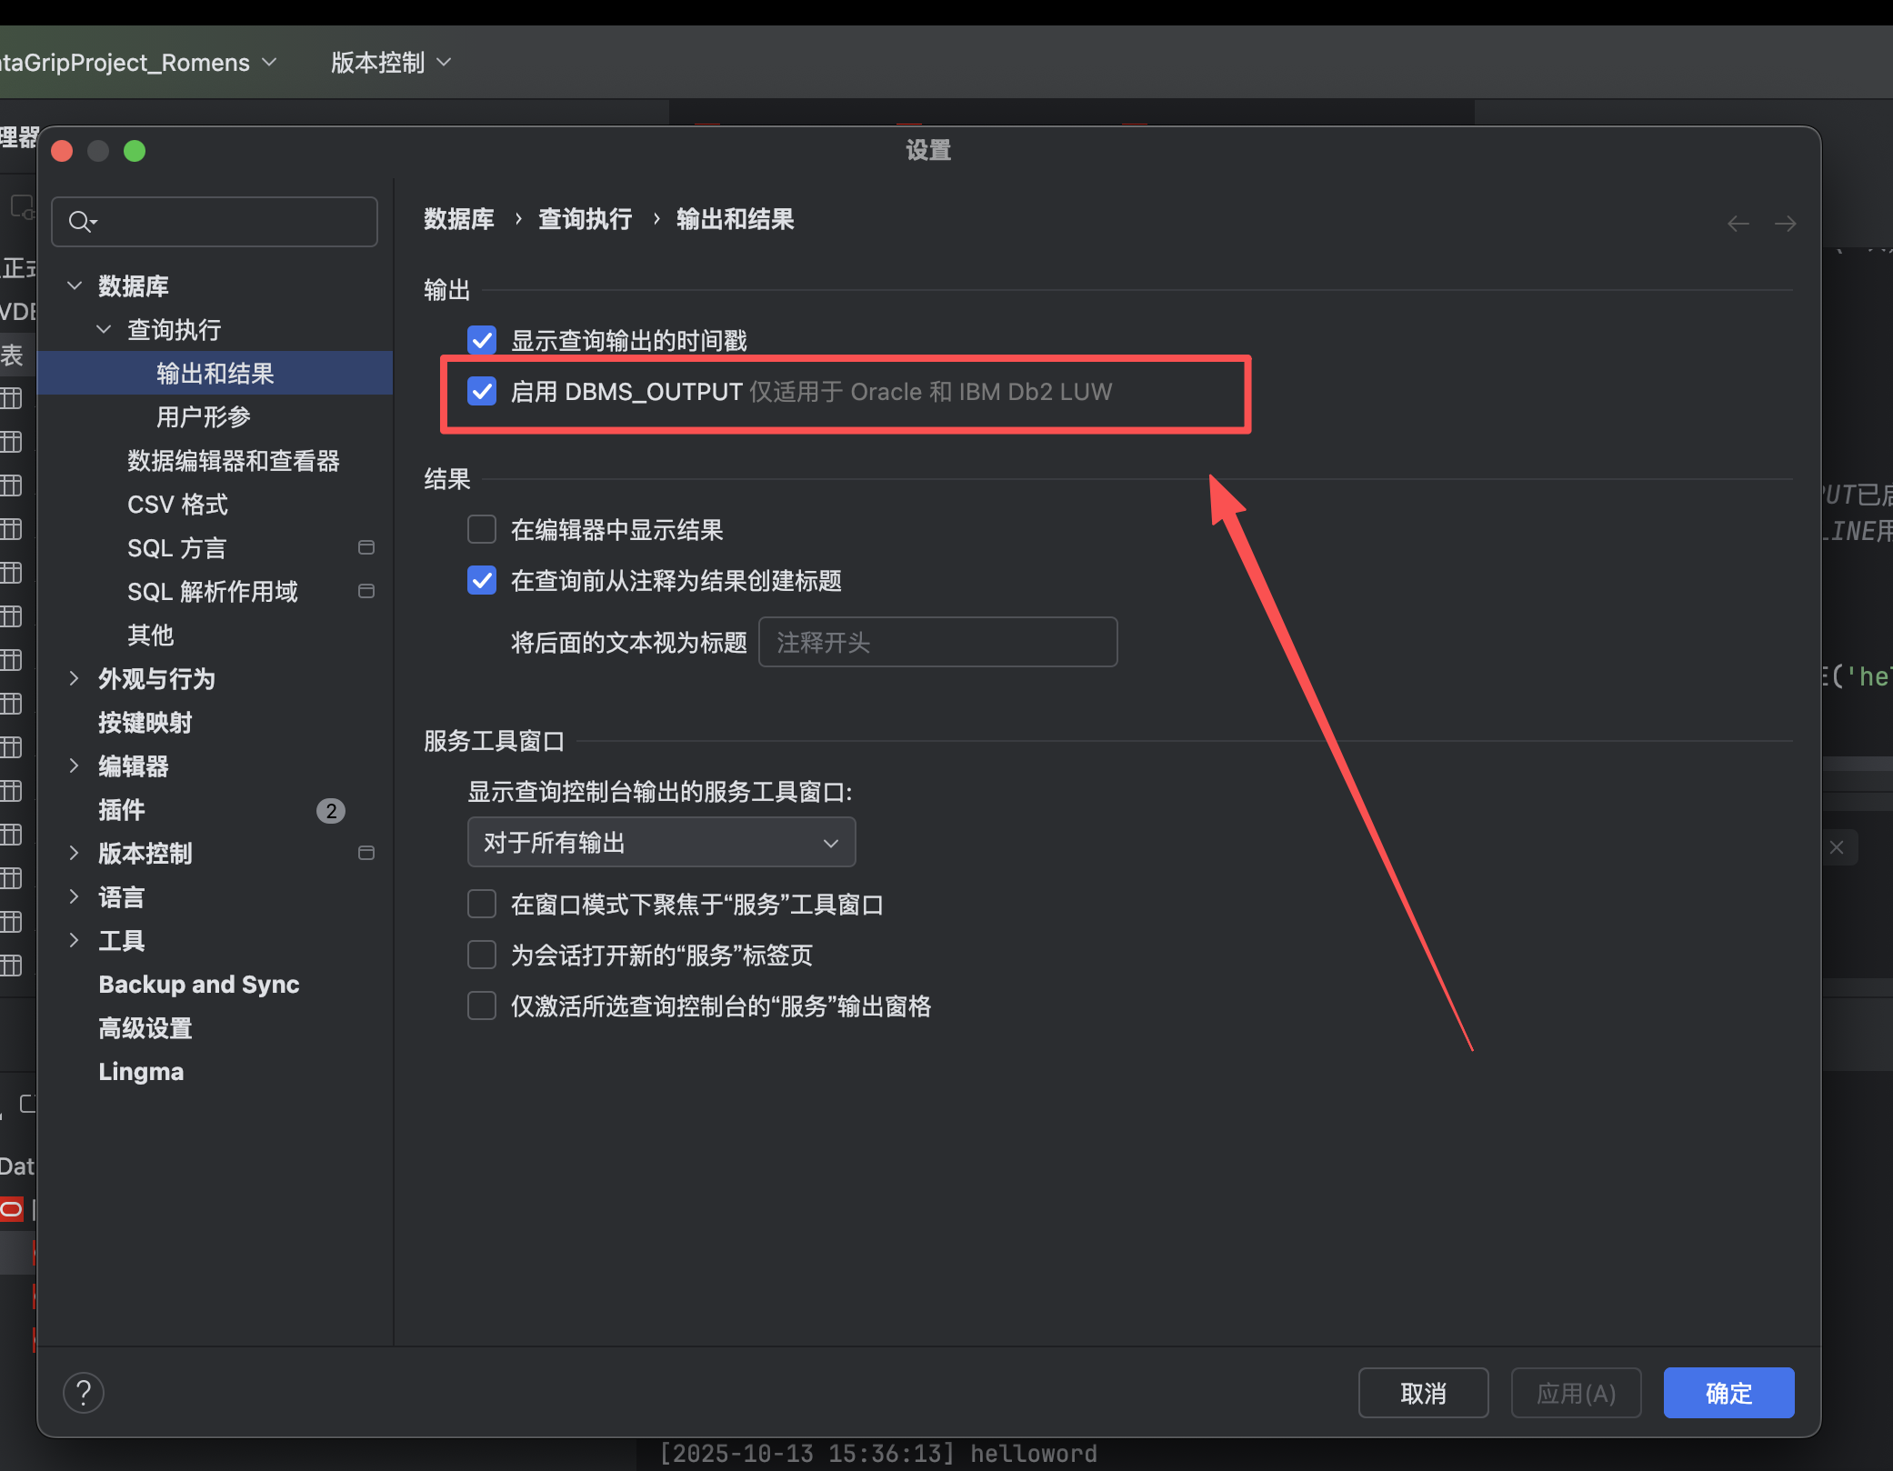Select 用户形参 settings page
The width and height of the screenshot is (1893, 1471).
[x=203, y=416]
